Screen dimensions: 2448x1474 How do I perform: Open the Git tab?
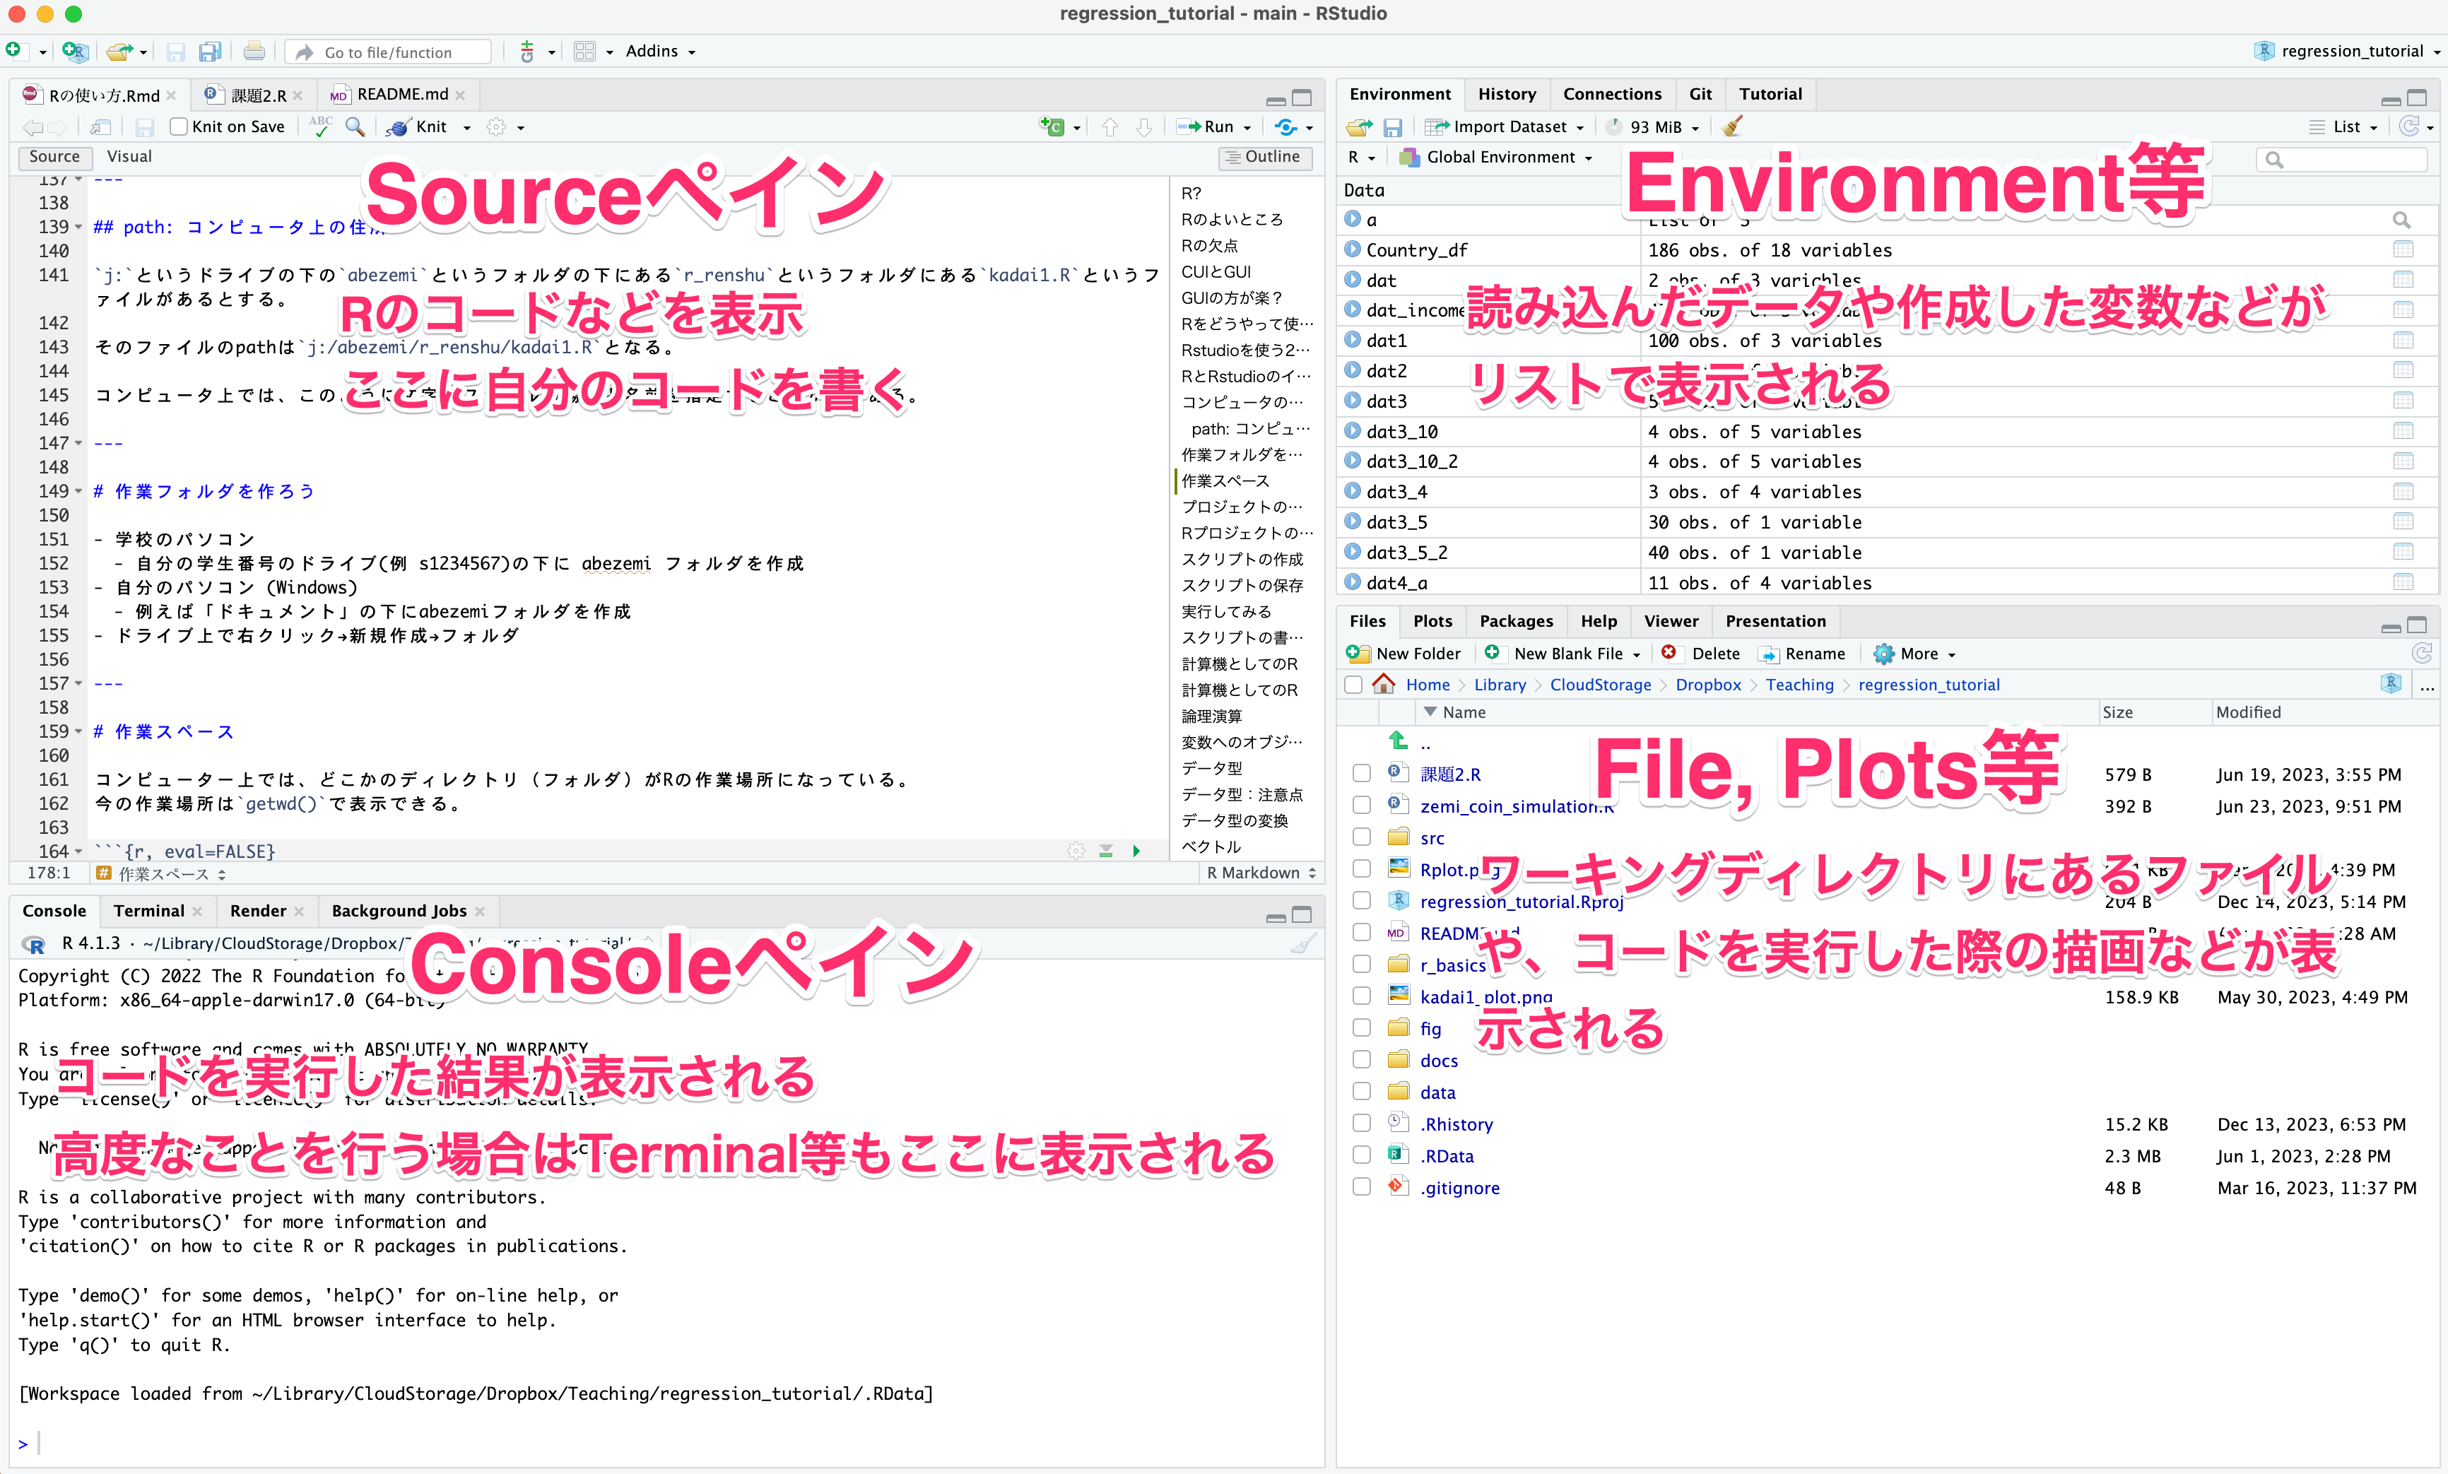point(1700,93)
